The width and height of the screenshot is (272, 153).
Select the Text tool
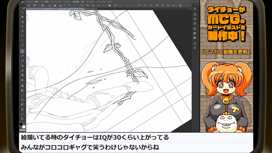click(22, 109)
